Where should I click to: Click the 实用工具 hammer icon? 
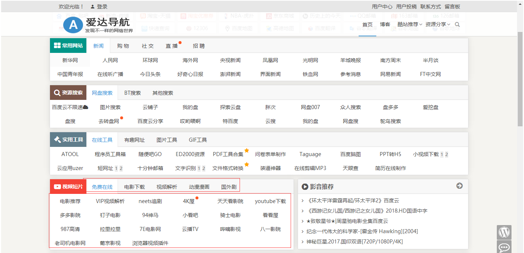57,140
